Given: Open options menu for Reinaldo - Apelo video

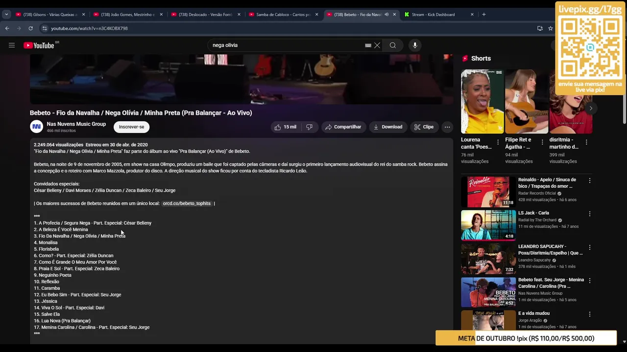Looking at the screenshot, I should [x=590, y=181].
